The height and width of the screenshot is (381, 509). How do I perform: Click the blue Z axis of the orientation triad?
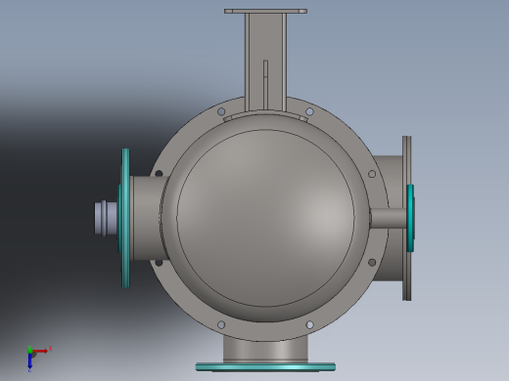(30, 361)
